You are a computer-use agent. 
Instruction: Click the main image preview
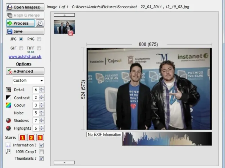point(149,89)
